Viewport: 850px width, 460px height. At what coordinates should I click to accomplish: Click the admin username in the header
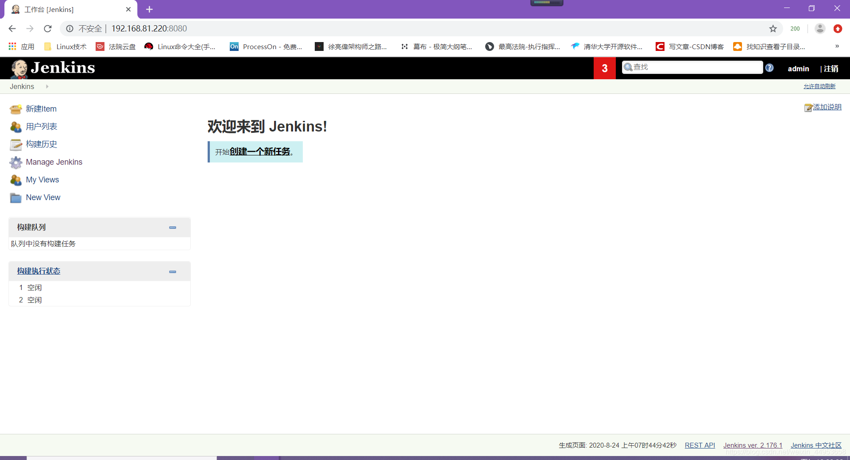798,69
